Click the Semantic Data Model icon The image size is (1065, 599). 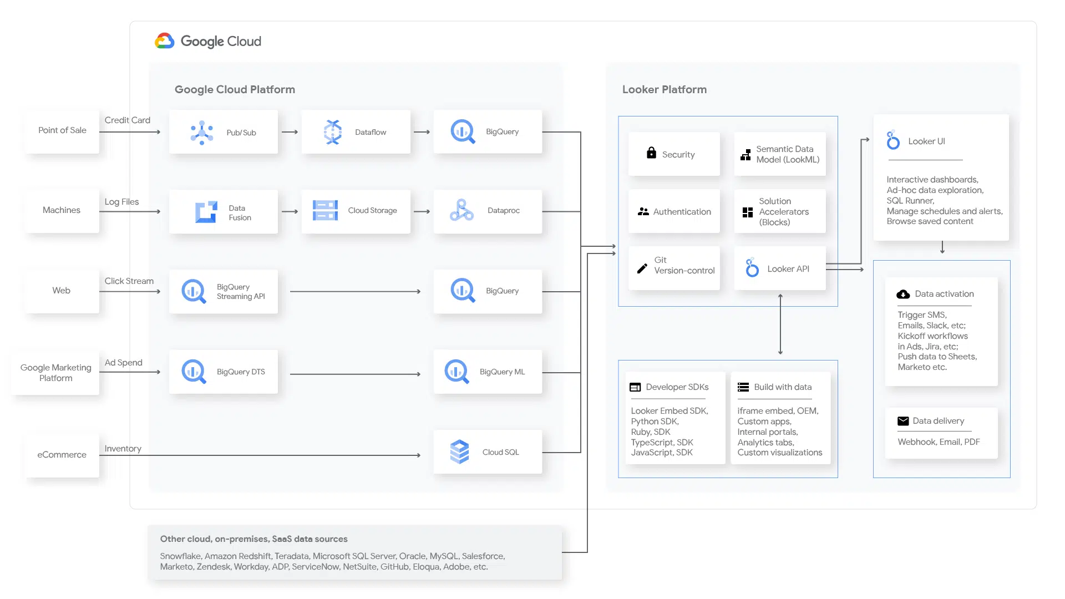[745, 155]
